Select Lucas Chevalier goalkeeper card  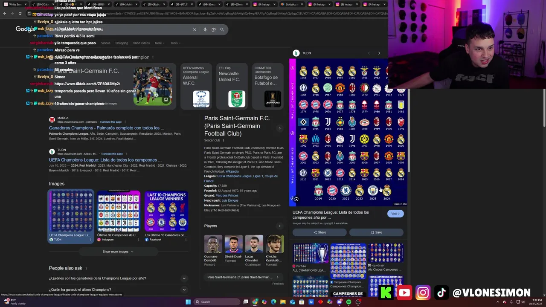pos(254,251)
